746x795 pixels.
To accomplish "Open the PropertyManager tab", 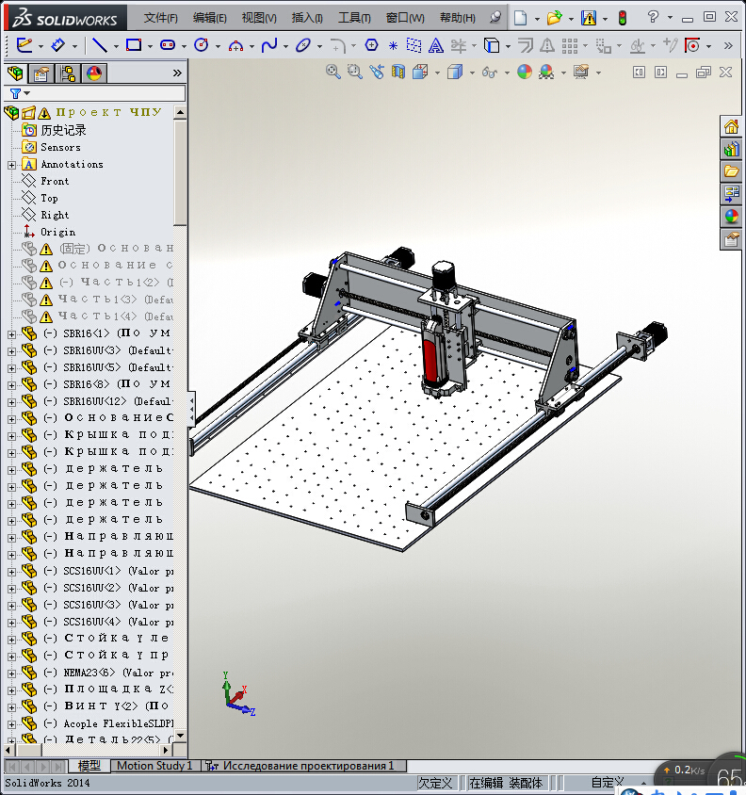I will (x=41, y=73).
